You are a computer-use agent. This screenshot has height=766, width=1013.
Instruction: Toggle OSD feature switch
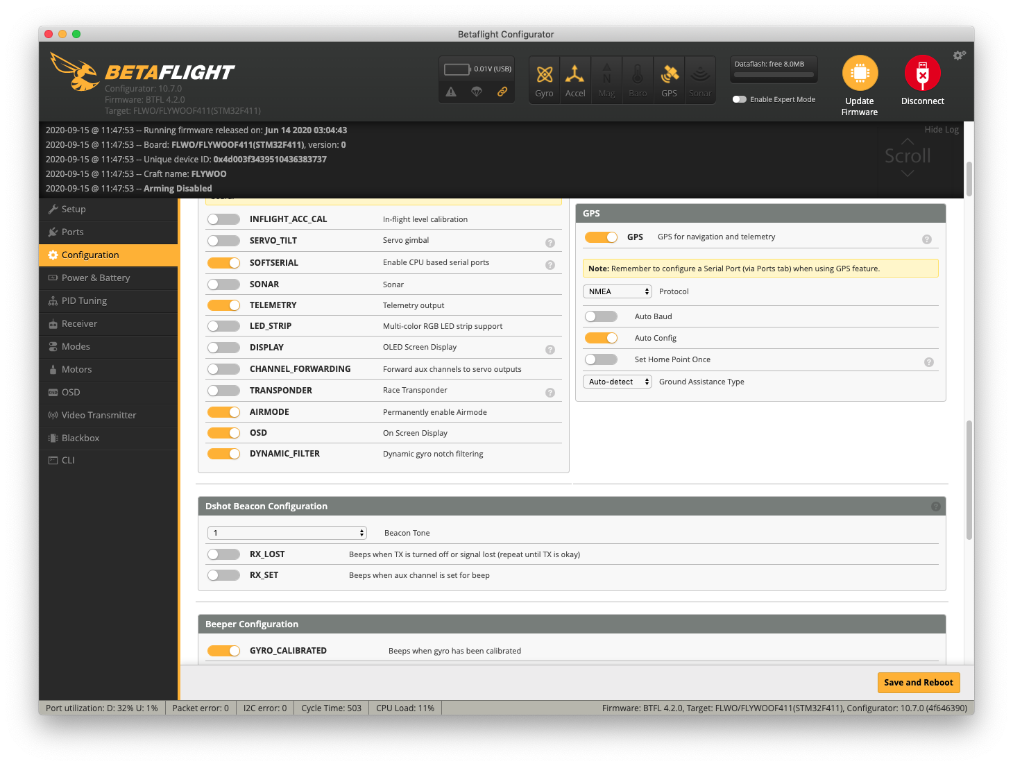click(x=223, y=433)
